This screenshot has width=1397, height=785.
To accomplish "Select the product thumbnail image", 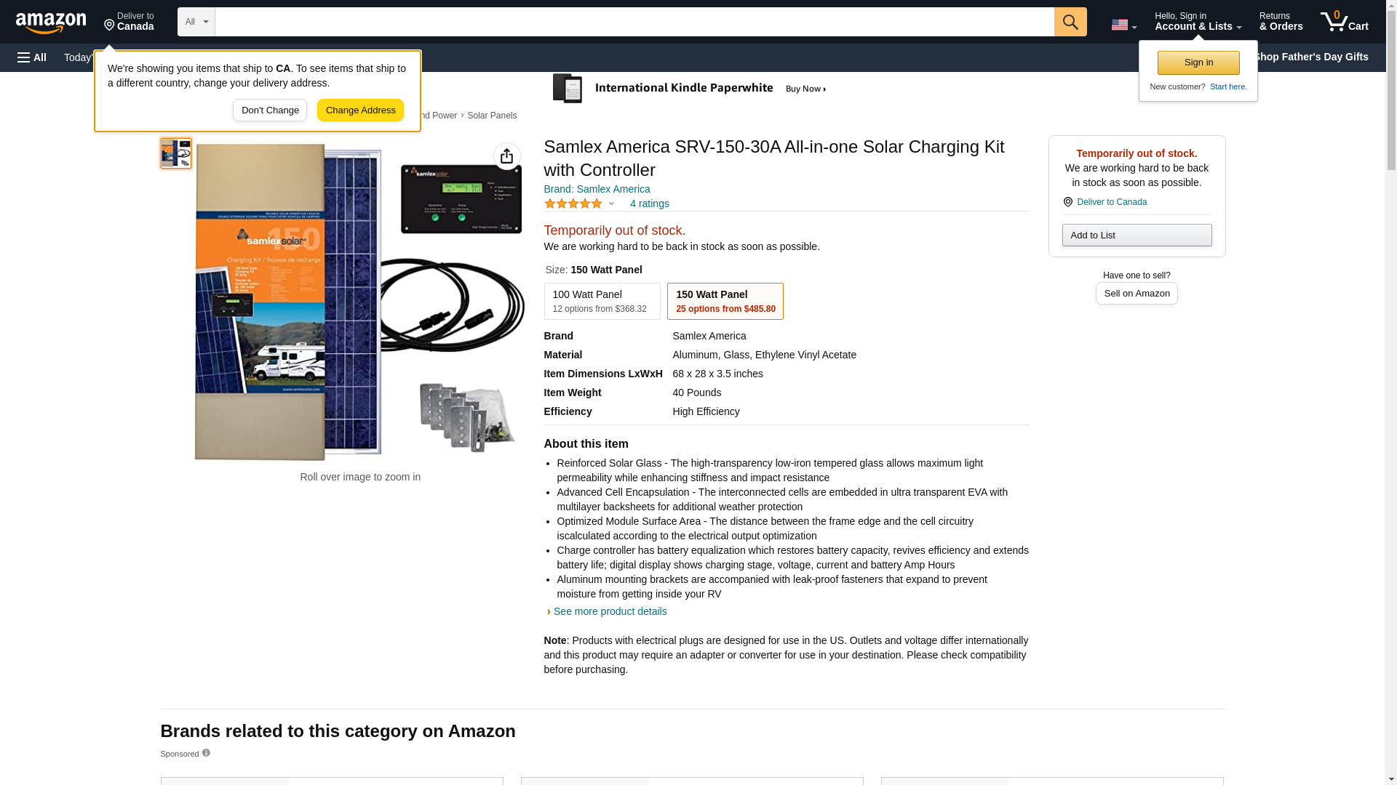I will [176, 153].
